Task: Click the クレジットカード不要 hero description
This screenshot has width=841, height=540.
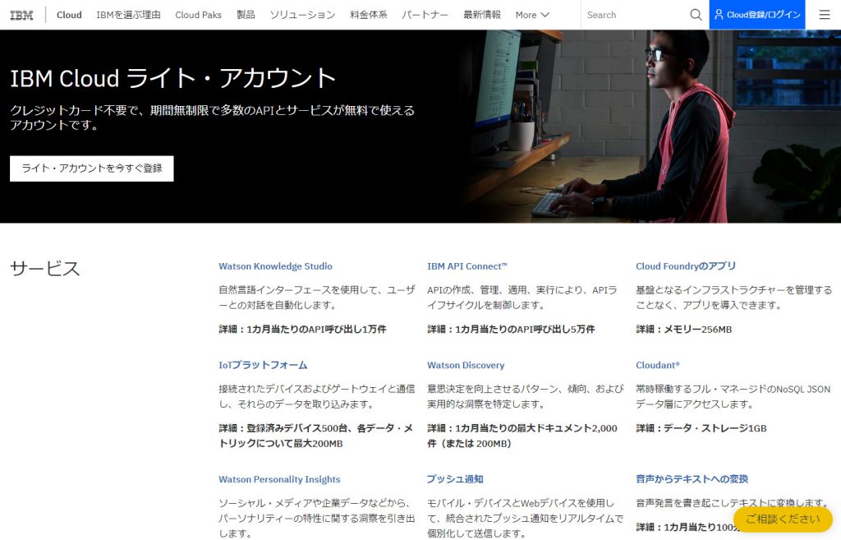Action: 212,118
